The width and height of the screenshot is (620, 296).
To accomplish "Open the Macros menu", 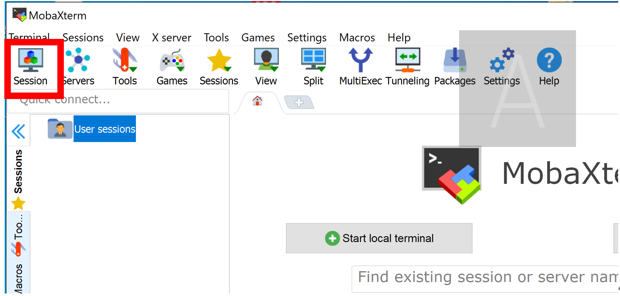I will tap(357, 37).
